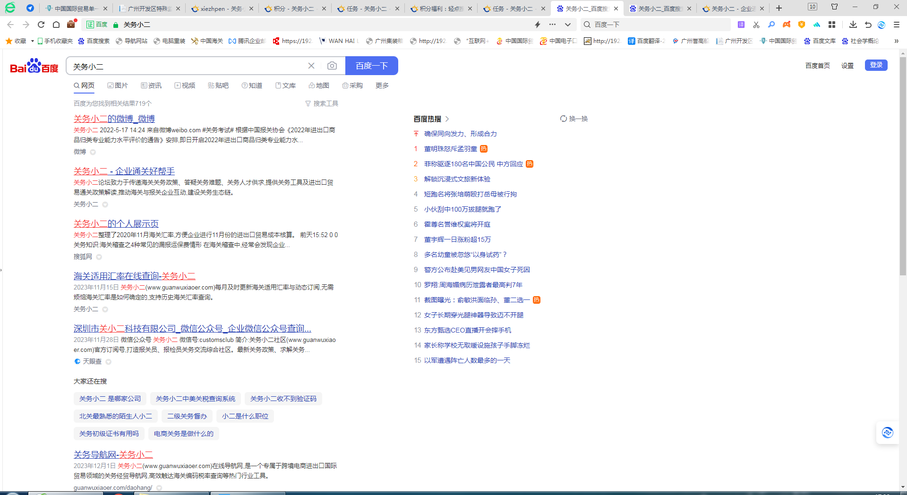Clear the search box with X icon
The height and width of the screenshot is (495, 907).
tap(311, 66)
